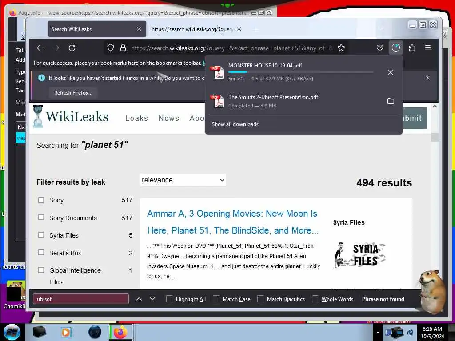Click the address bar URL
455x341 pixels.
click(x=232, y=48)
